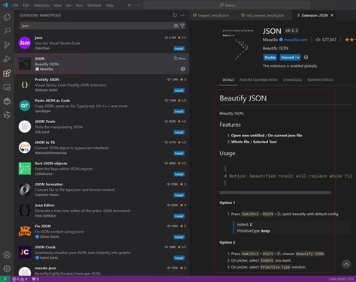Open the Remote Explorer view
Viewport: 356px width, 282px height.
[7, 87]
